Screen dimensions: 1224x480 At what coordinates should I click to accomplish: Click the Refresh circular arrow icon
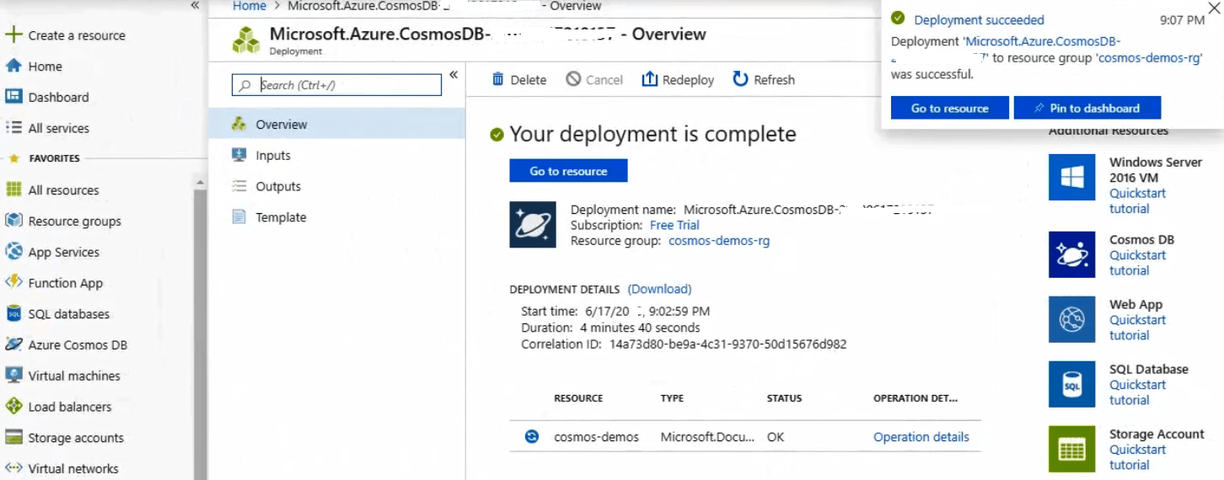(740, 79)
